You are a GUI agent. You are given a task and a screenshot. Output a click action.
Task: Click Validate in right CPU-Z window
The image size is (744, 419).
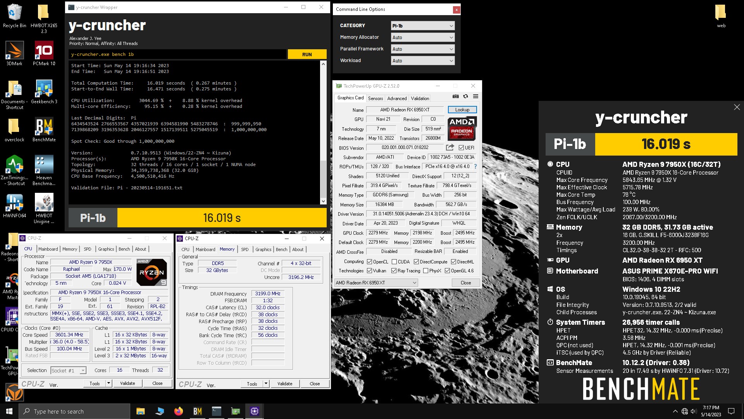tap(285, 384)
